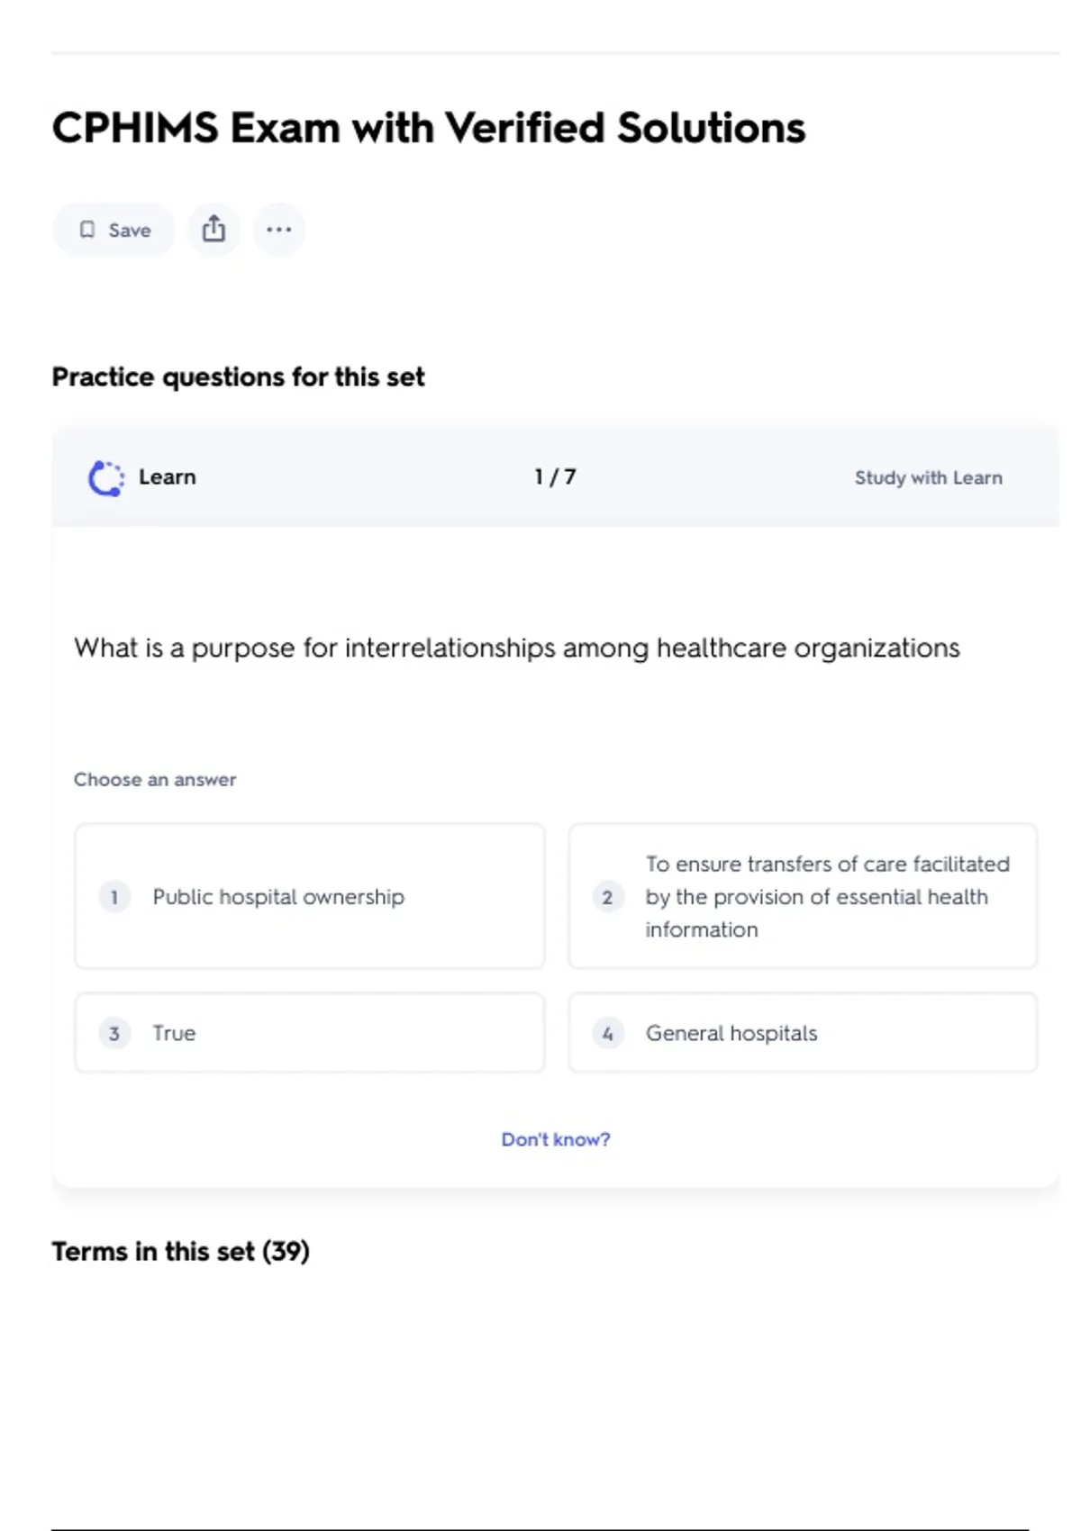Screen dimensions: 1081x1531
Task: Click the practice question text
Action: (x=517, y=648)
